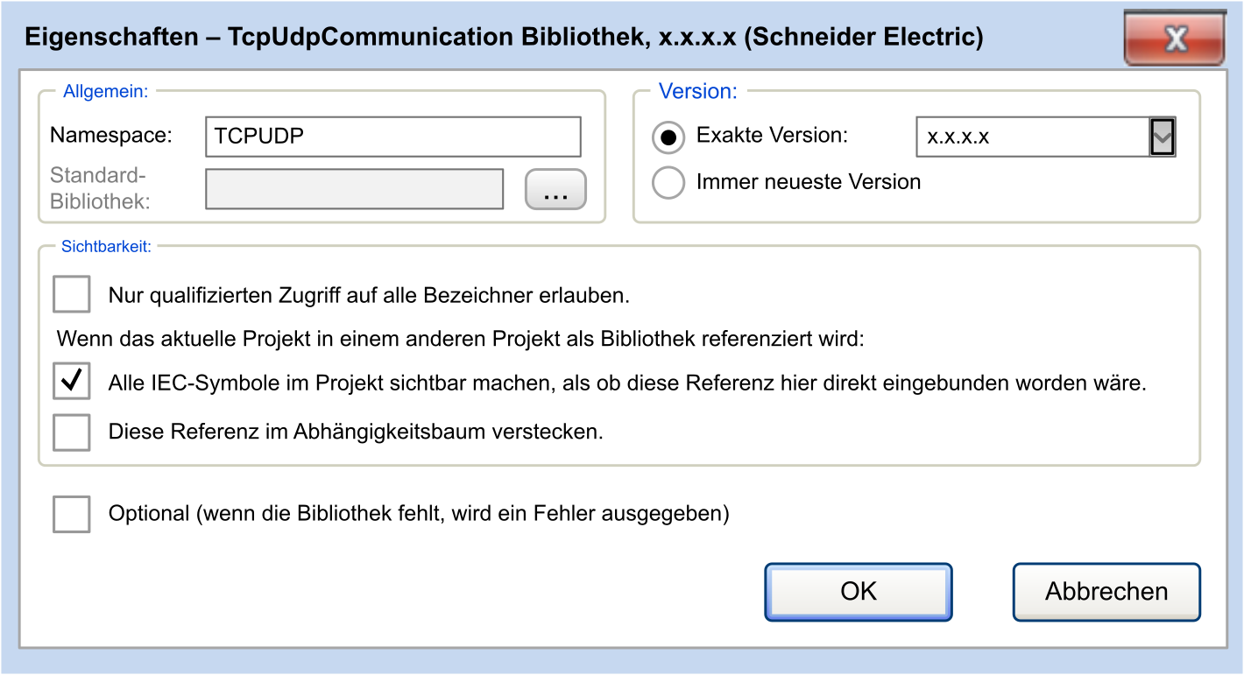
Task: Select the Exakte Version radio button
Action: 668,137
